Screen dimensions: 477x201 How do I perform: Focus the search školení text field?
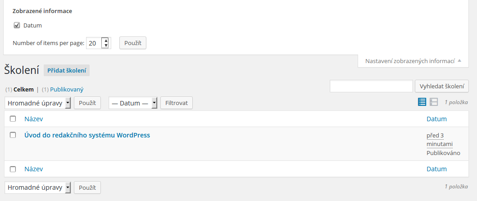pyautogui.click(x=371, y=86)
